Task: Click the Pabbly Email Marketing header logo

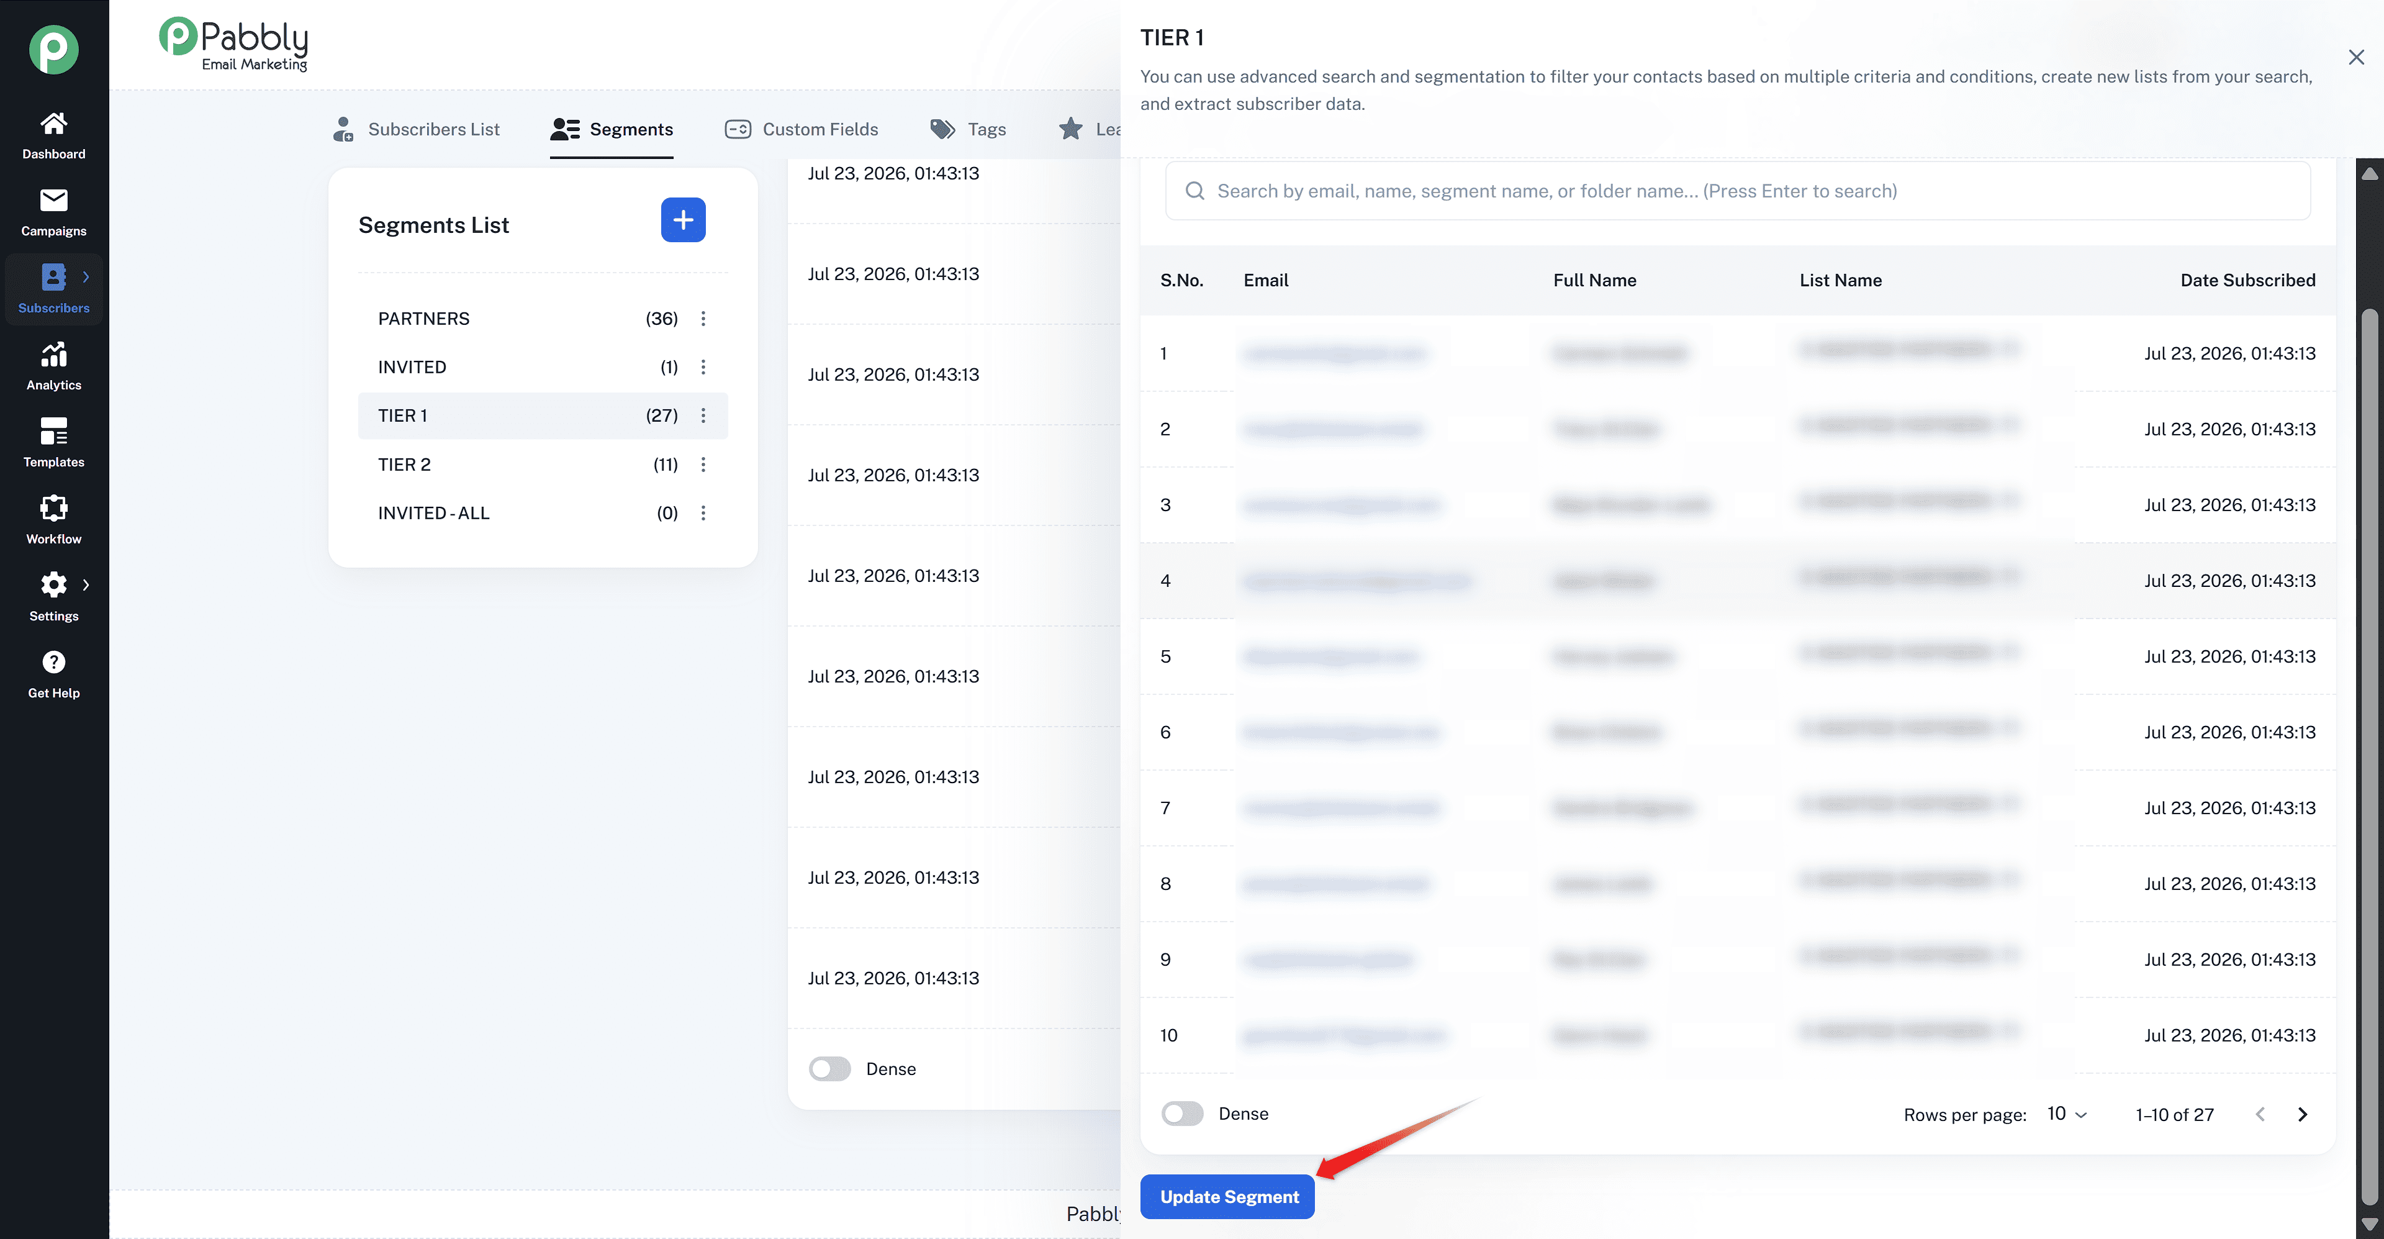Action: pyautogui.click(x=233, y=45)
